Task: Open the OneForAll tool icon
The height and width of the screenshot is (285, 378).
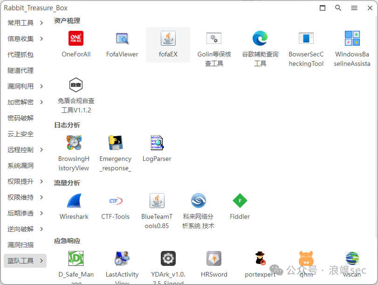Action: click(x=76, y=38)
